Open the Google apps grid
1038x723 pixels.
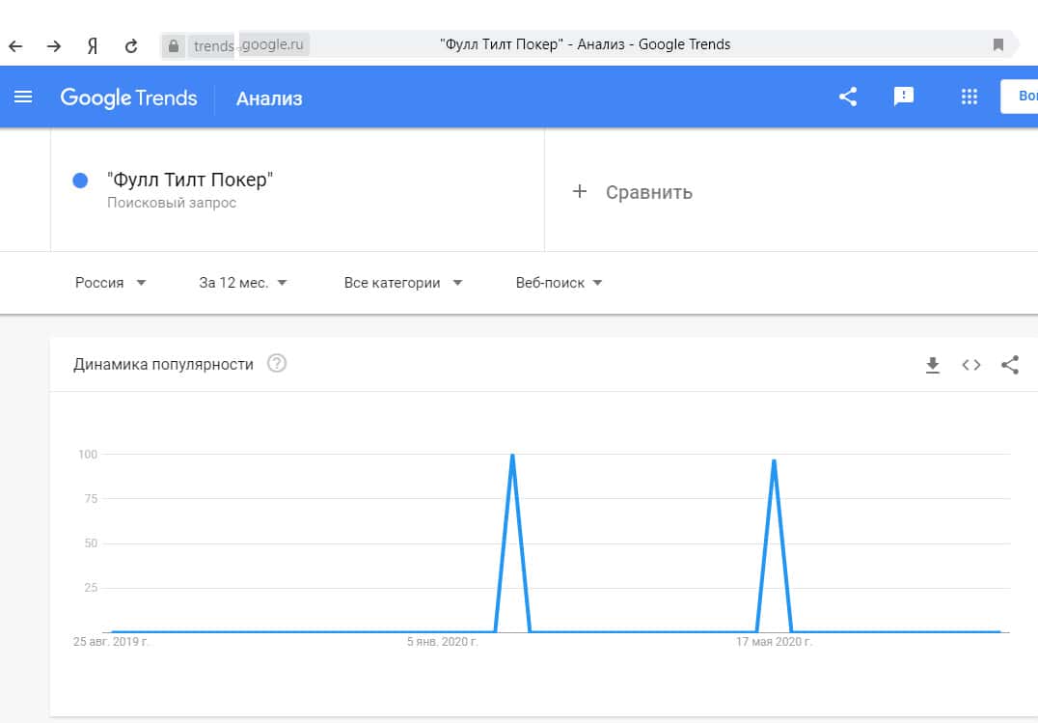coord(970,97)
